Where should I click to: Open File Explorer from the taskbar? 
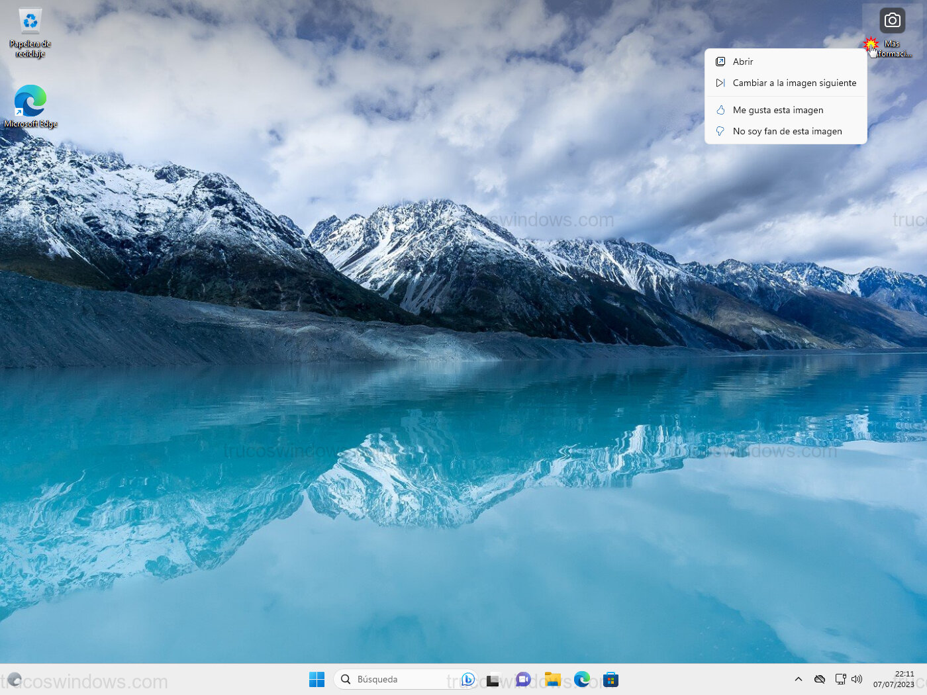[x=553, y=679]
